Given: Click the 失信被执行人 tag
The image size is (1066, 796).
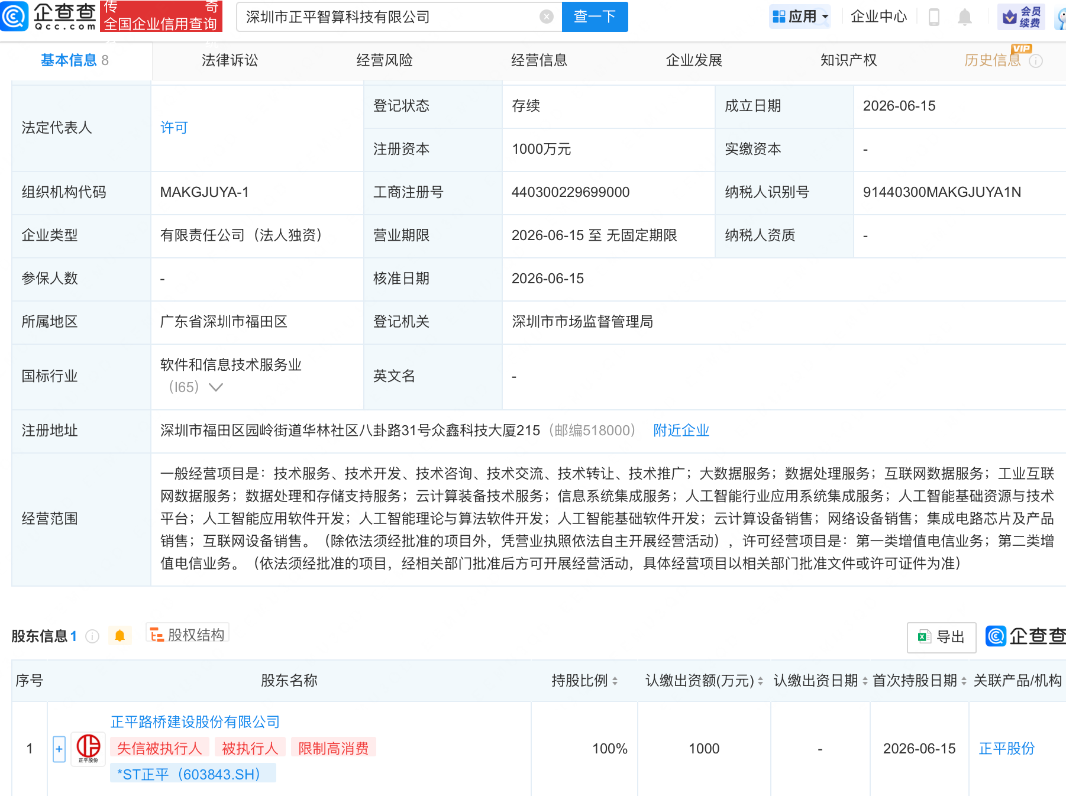Looking at the screenshot, I should coord(159,748).
